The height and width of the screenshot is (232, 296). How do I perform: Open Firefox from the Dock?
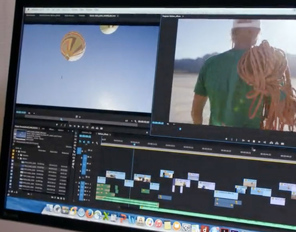coord(89,214)
